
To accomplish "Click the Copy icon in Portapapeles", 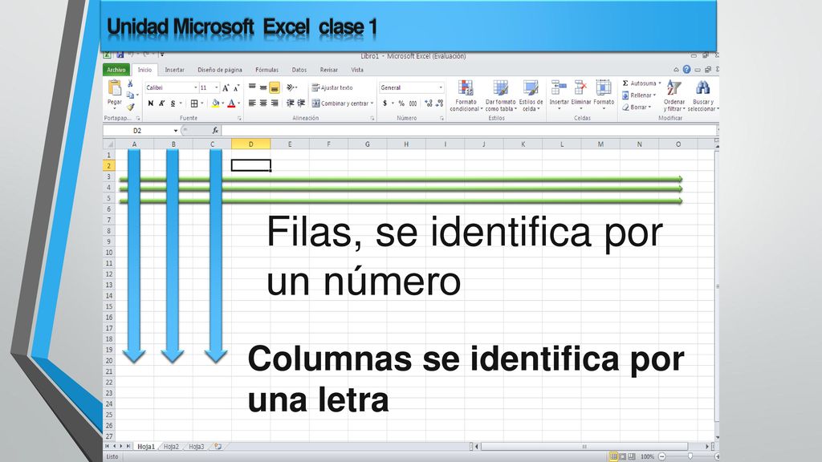I will pos(131,95).
